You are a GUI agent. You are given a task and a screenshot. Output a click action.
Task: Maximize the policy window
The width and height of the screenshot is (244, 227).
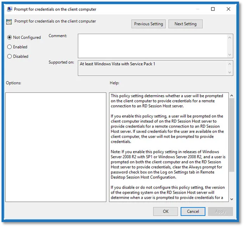coord(213,9)
